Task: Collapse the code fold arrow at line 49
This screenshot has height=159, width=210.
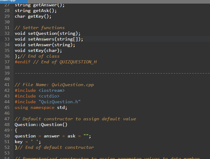Action: 11,130
